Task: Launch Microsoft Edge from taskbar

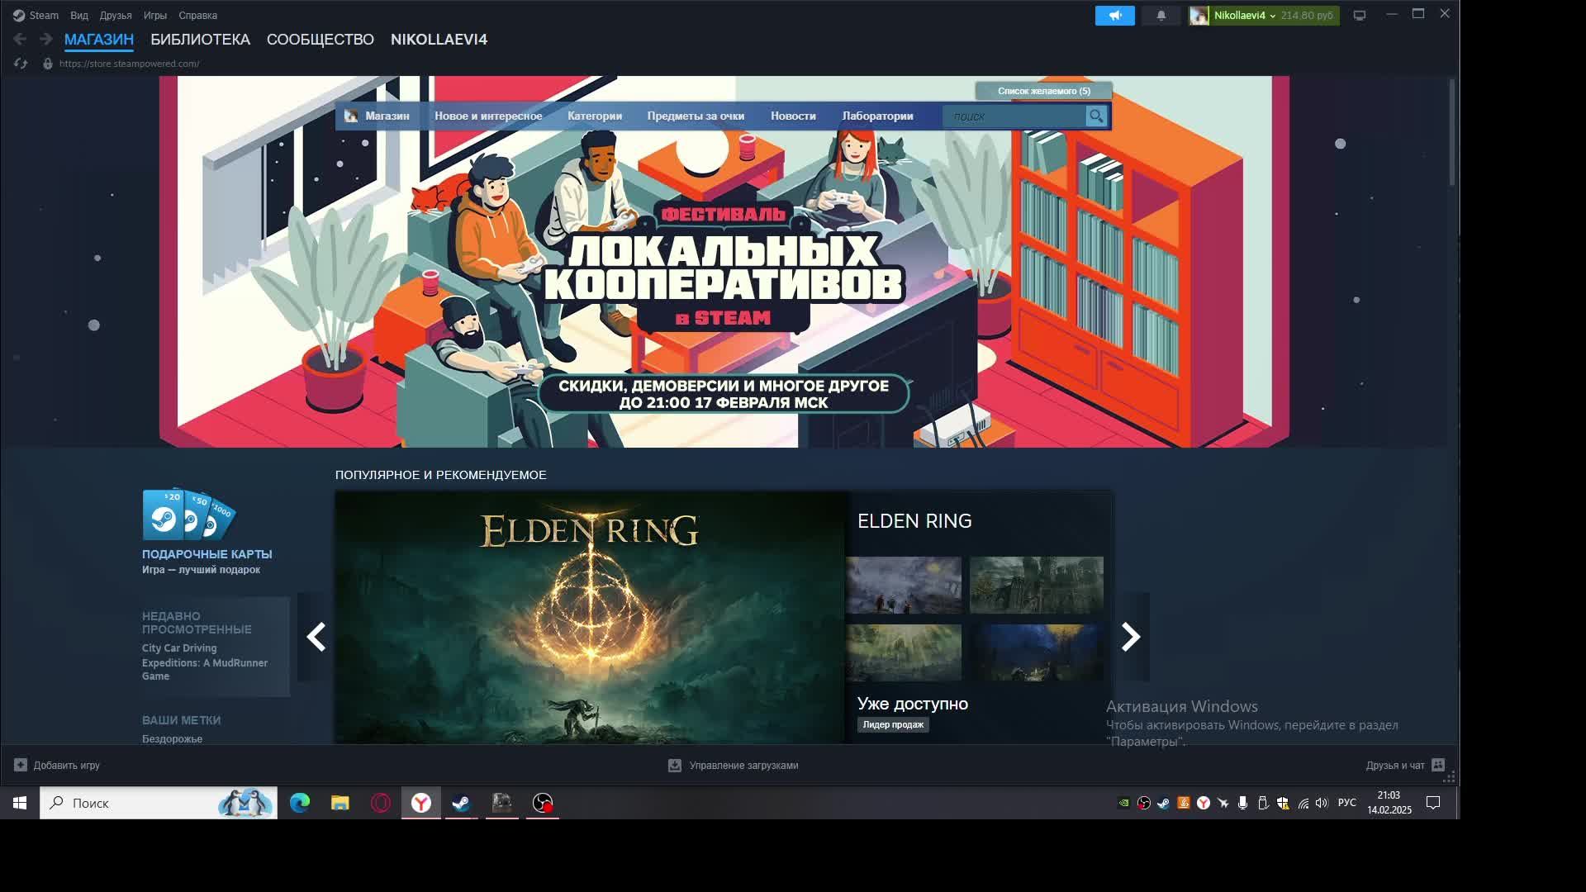Action: [300, 803]
